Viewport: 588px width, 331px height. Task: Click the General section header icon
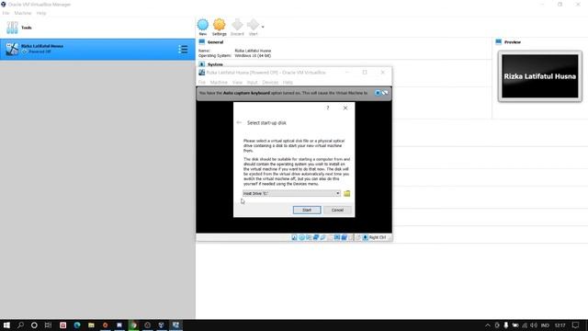pos(202,42)
